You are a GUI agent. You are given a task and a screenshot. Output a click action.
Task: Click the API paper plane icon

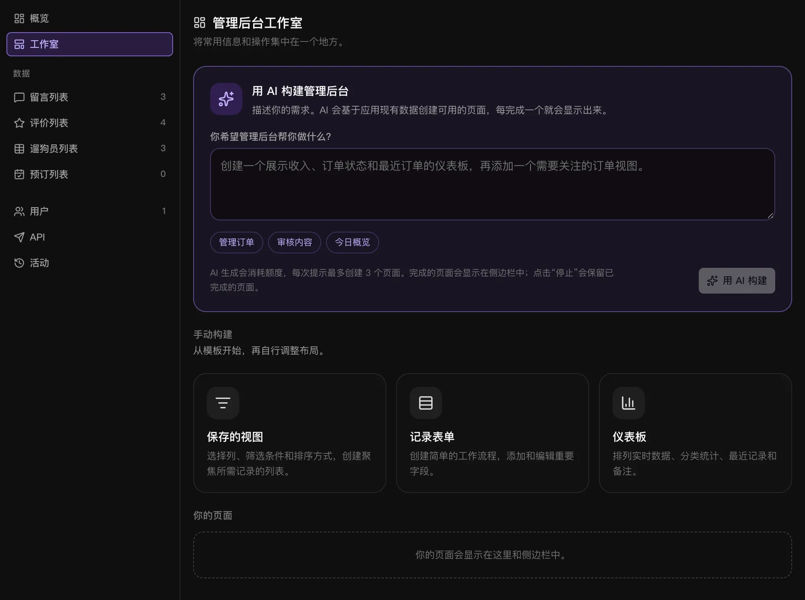[19, 237]
